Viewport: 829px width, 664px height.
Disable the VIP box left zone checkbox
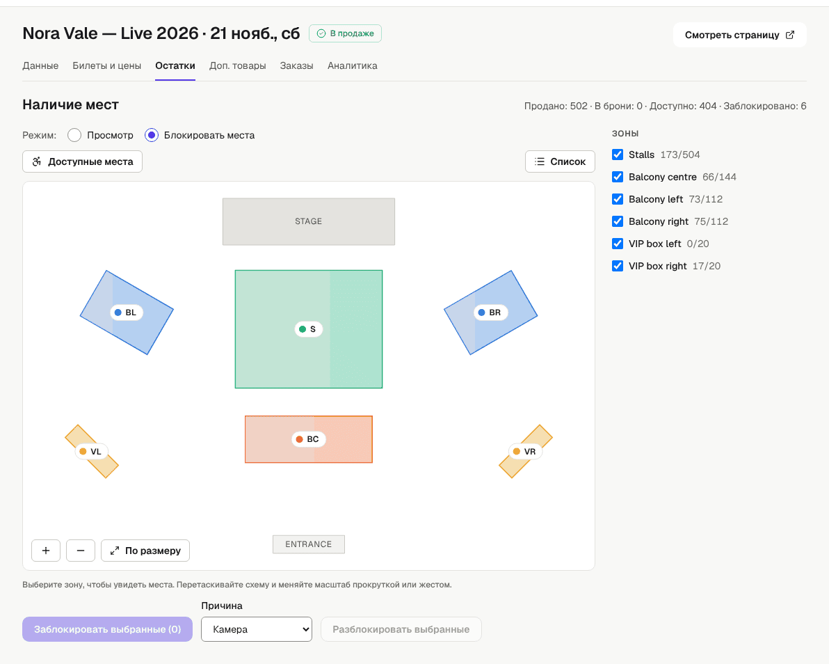tap(618, 244)
